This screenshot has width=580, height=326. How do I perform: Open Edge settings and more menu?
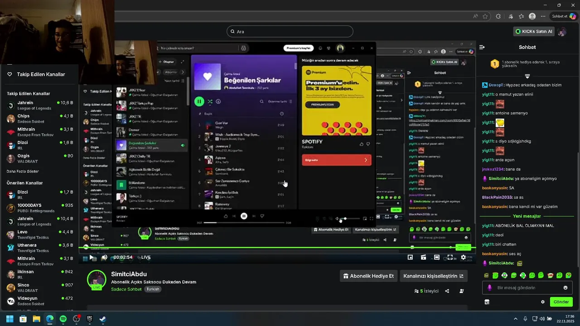point(543,16)
